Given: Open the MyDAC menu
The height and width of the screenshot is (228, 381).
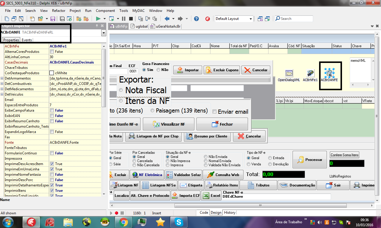Looking at the screenshot, I should [138, 10].
